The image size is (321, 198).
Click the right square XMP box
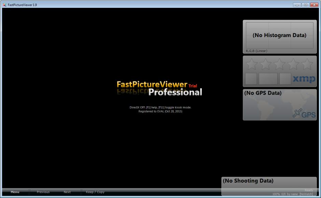[285, 79]
